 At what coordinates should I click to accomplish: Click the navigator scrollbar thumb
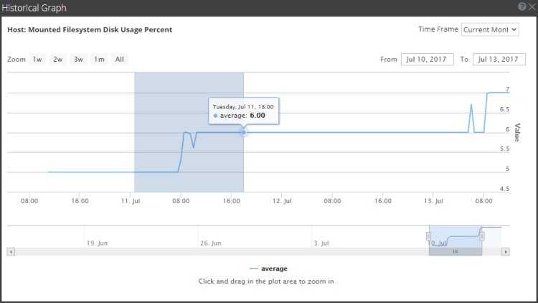pos(456,252)
